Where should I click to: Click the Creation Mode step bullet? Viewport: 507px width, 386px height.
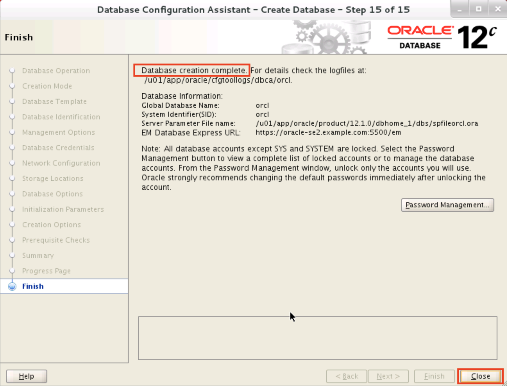point(12,86)
